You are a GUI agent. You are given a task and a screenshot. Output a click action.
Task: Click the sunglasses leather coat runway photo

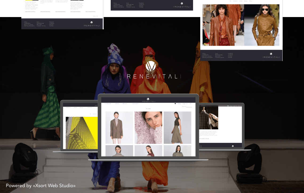[262, 25]
